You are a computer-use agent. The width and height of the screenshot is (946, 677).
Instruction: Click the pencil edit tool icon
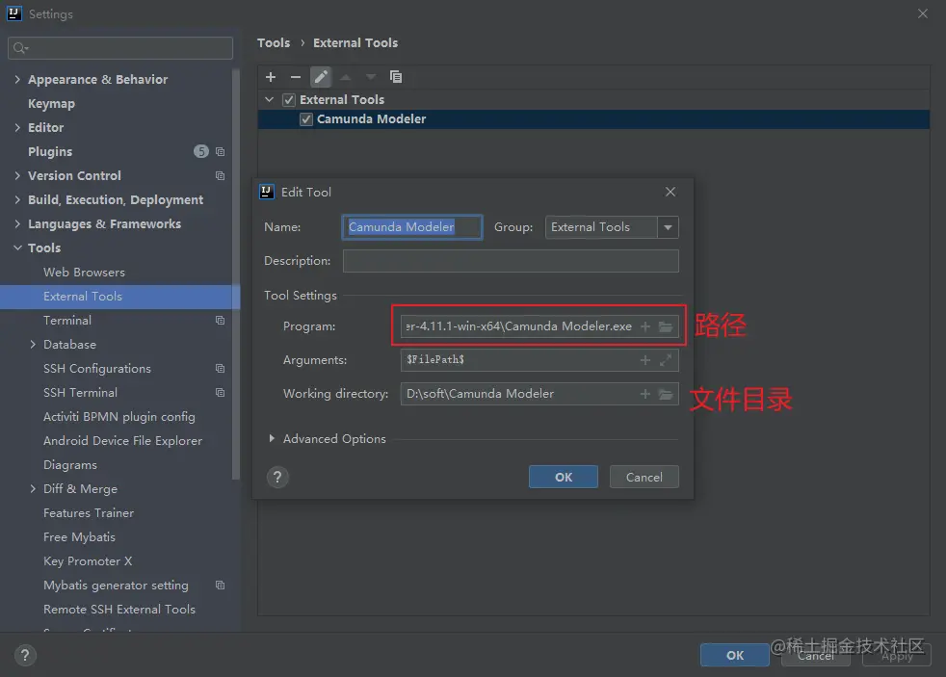[x=321, y=77]
